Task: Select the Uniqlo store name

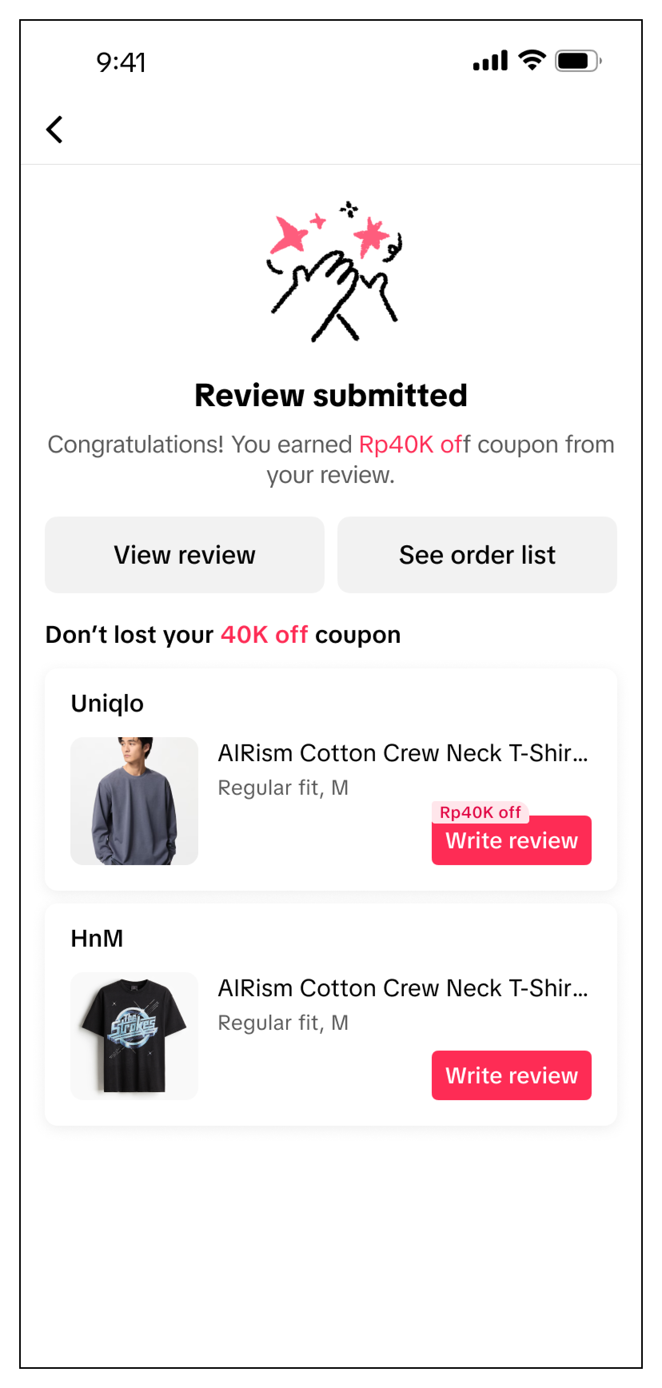Action: (x=107, y=703)
